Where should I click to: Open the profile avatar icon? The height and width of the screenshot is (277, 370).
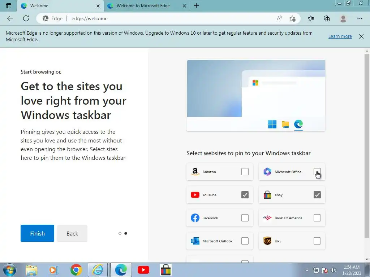343,18
